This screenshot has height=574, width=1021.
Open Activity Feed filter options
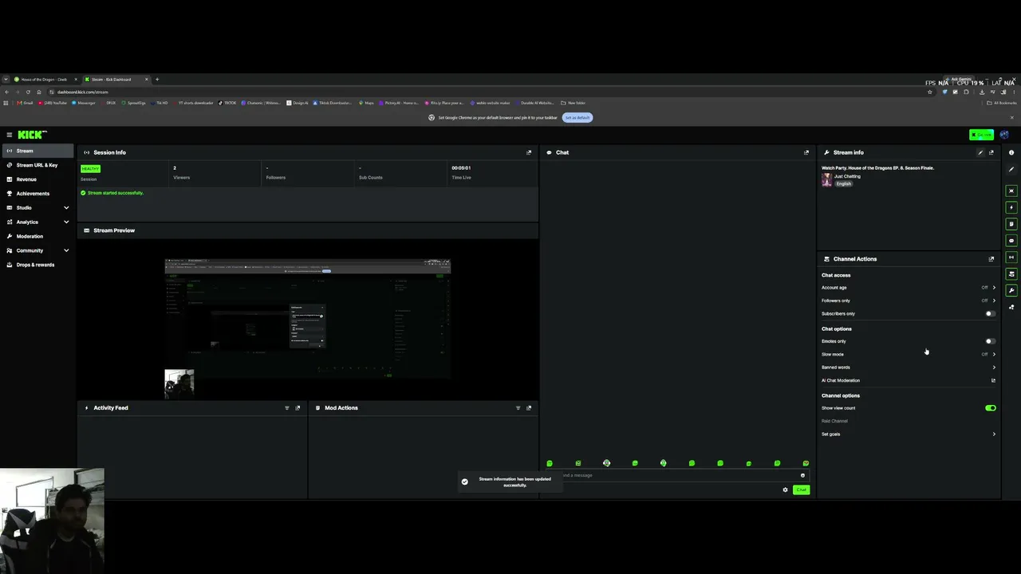(x=287, y=408)
